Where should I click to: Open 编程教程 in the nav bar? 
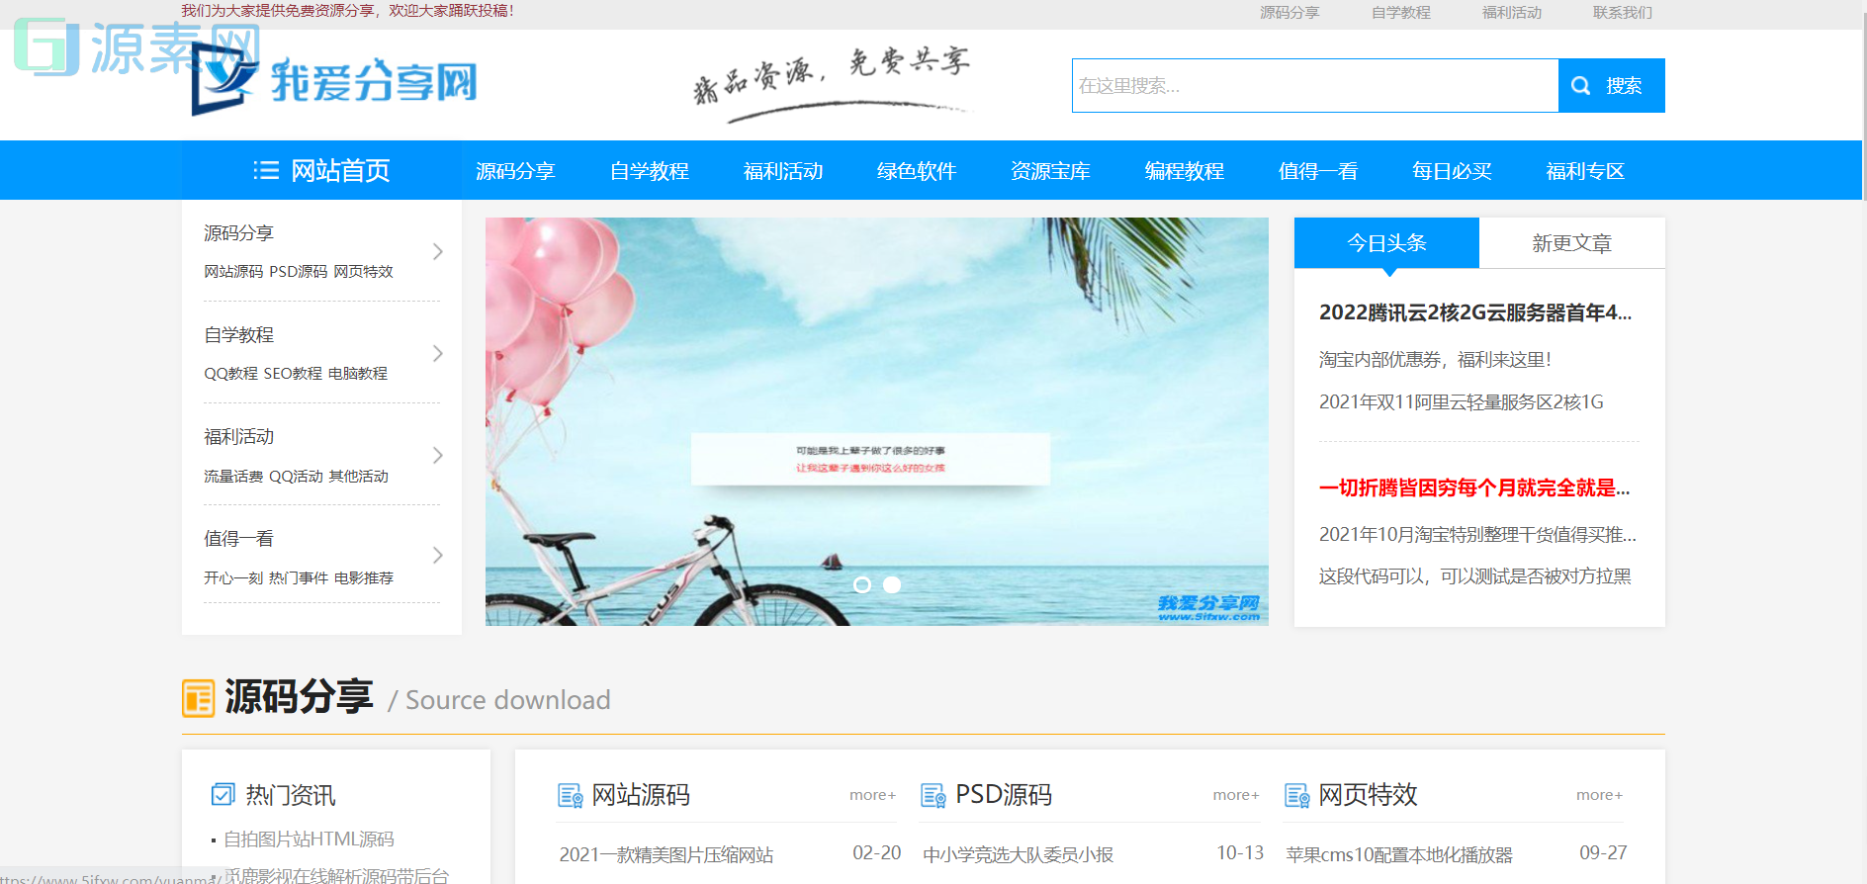coord(1185,170)
